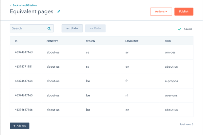Sort by the ID column header
Viewport: 203px width, 135px height.
(x=16, y=41)
